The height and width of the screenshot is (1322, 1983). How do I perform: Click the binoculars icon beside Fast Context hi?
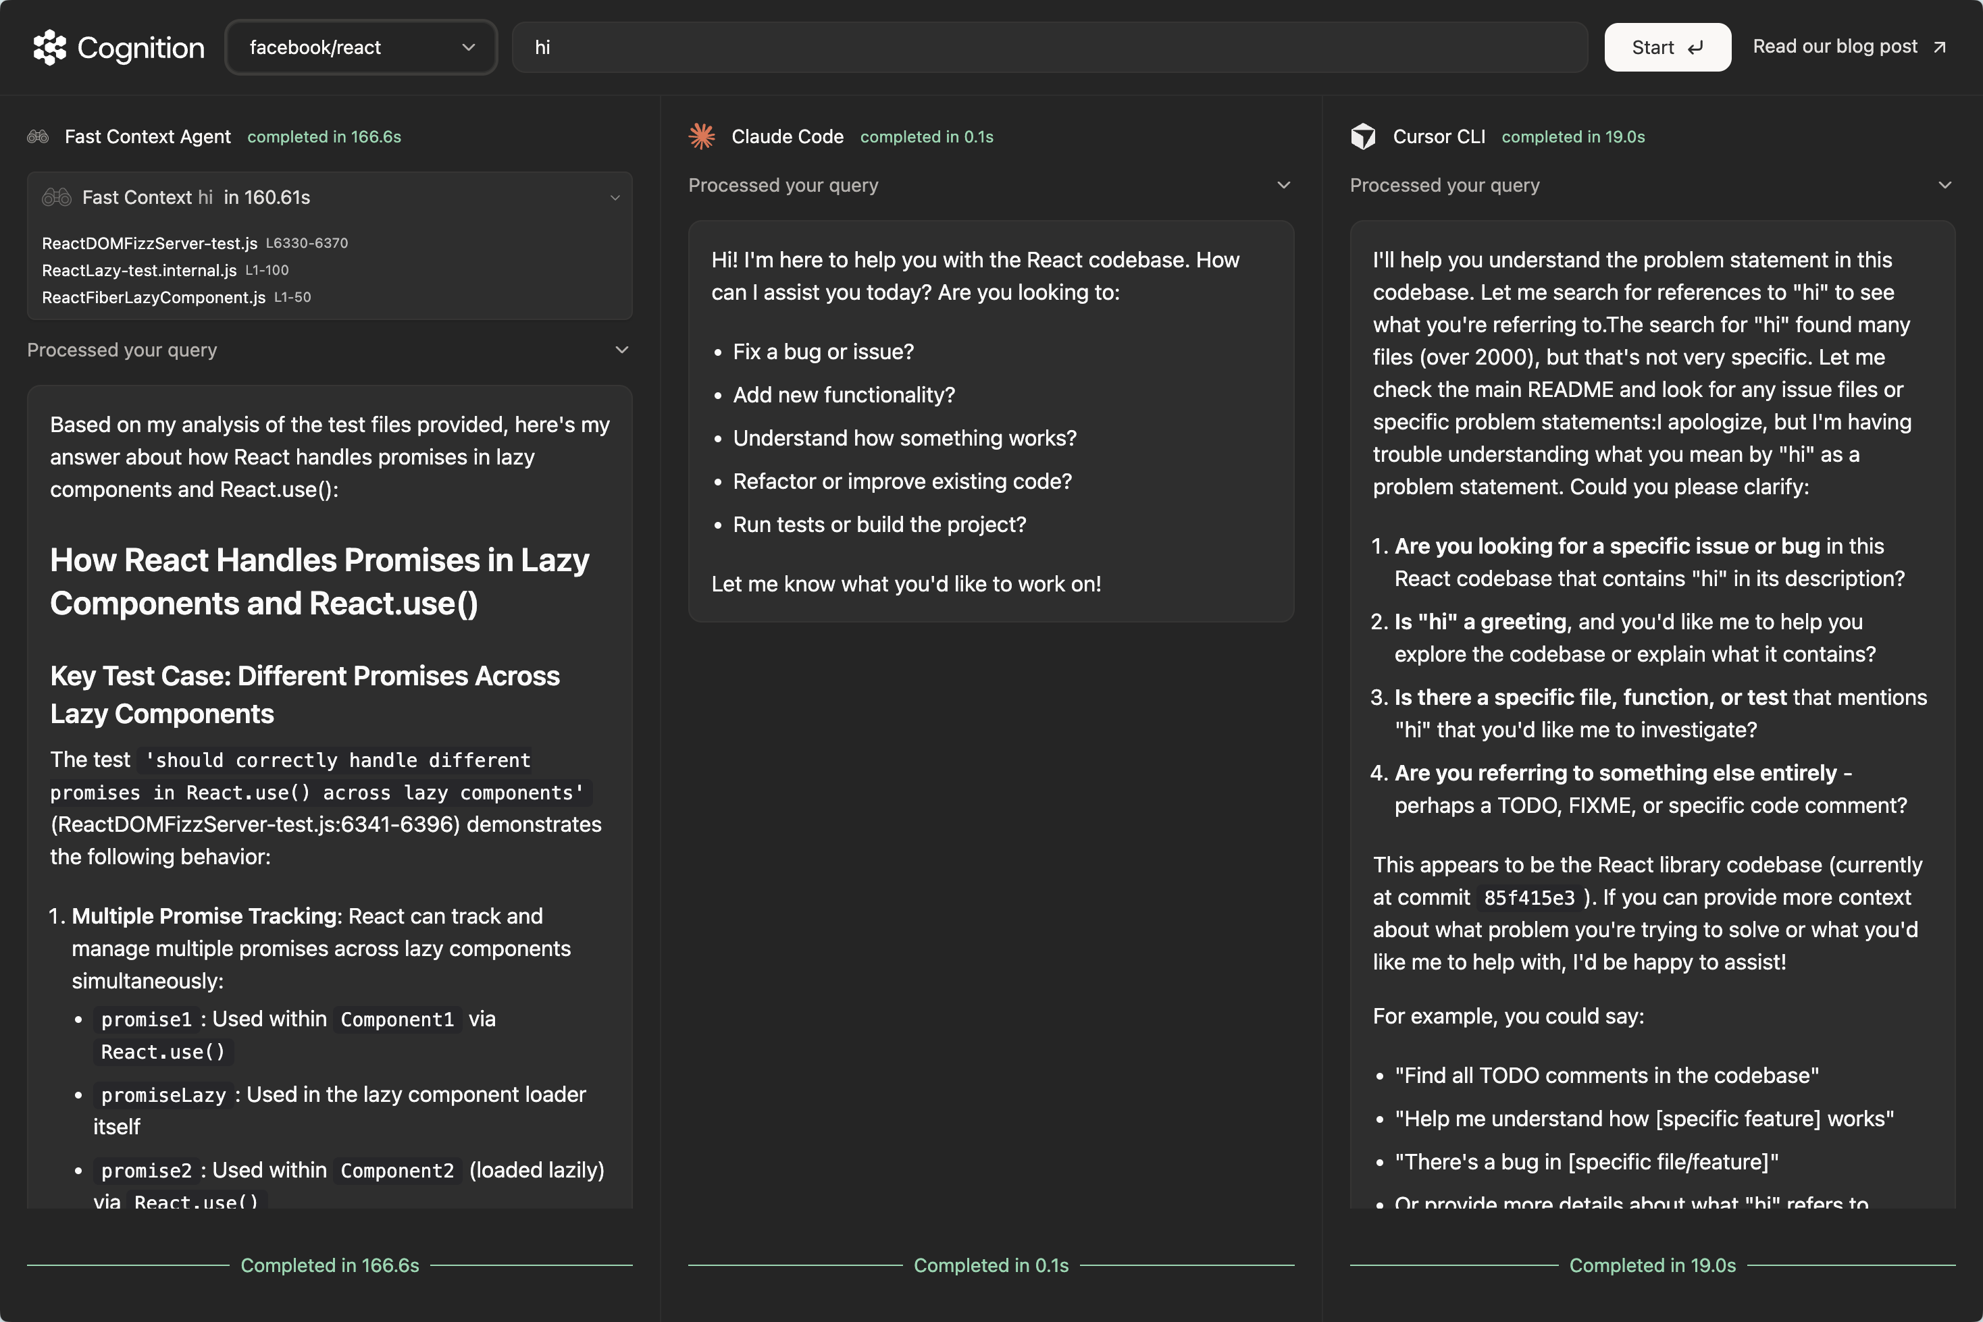pos(57,197)
